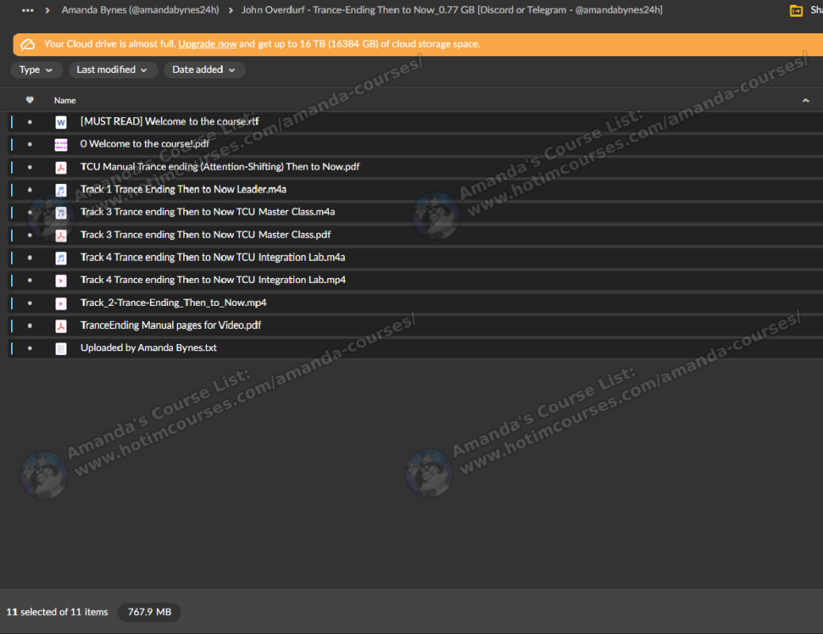This screenshot has width=823, height=634.
Task: Click the video icon for Track 4 Integration Lab.mp4
Action: point(61,281)
